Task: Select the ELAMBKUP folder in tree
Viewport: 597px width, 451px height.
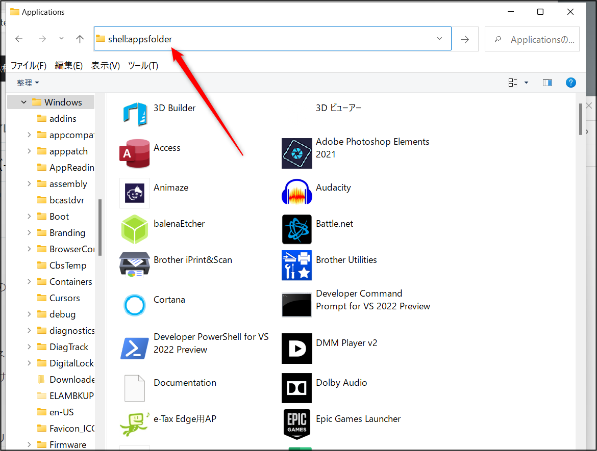Action: [x=65, y=395]
